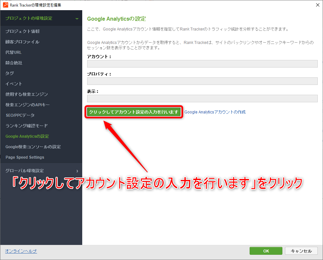Select タグ in the sidebar
This screenshot has height=260, width=323.
[x=9, y=73]
